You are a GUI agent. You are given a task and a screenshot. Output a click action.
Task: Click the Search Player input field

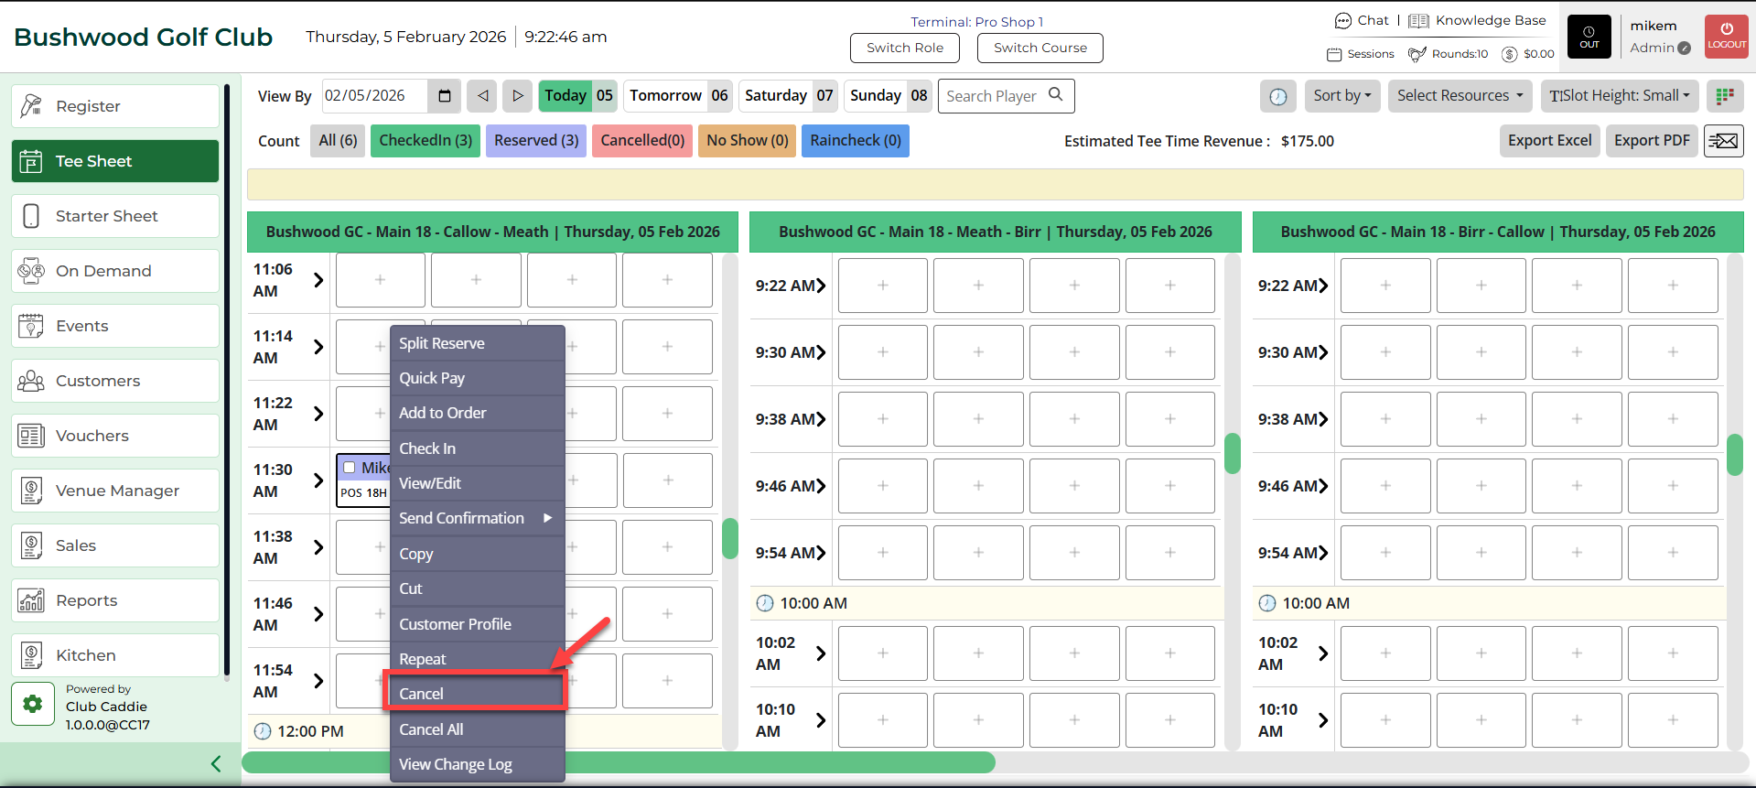992,96
